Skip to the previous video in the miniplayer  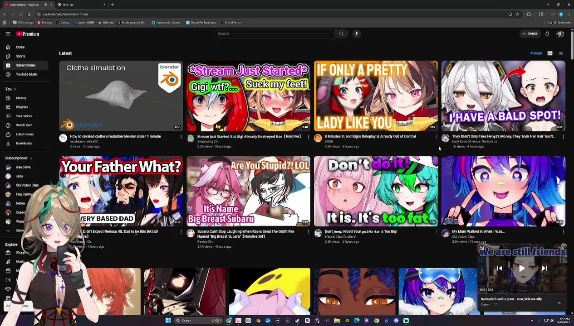500,268
